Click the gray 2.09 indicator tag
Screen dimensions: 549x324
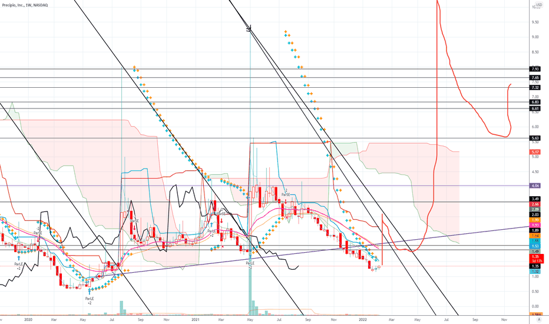pyautogui.click(x=535, y=210)
